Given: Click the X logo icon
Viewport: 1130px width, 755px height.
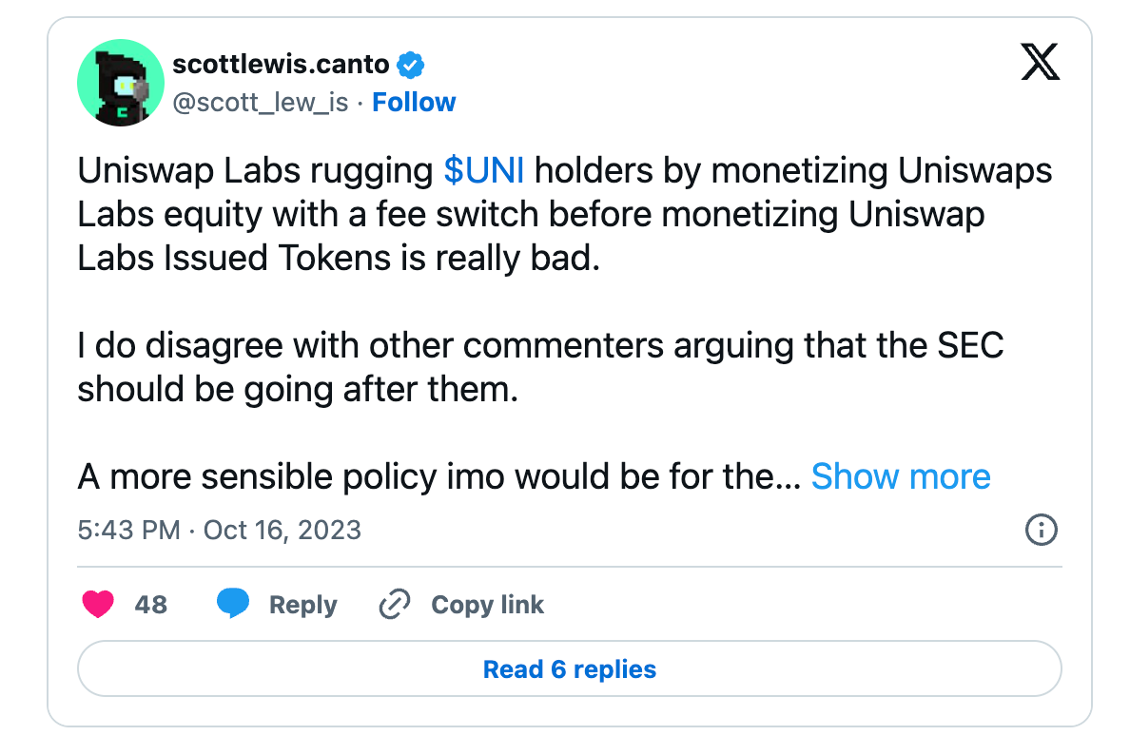Looking at the screenshot, I should (x=1040, y=65).
